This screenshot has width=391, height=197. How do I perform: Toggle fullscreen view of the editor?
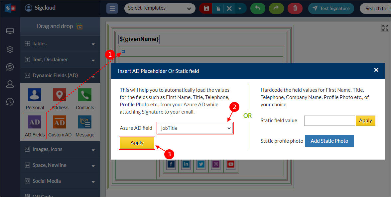pyautogui.click(x=385, y=28)
